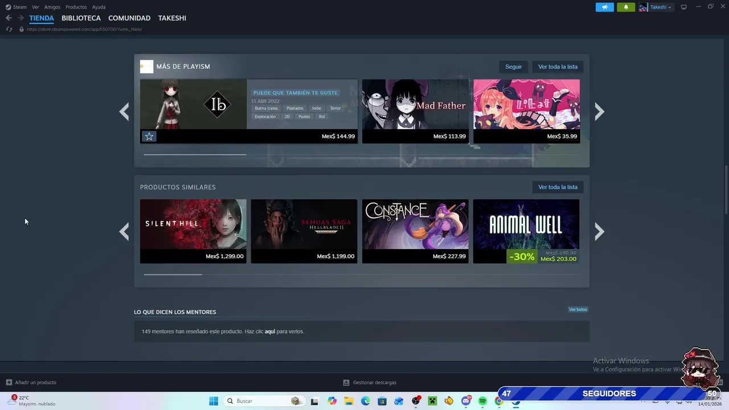Click the Playism publisher logo
Image resolution: width=729 pixels, height=410 pixels.
click(146, 67)
